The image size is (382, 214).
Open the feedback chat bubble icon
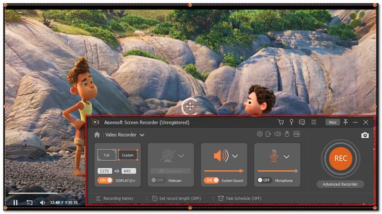(x=302, y=122)
